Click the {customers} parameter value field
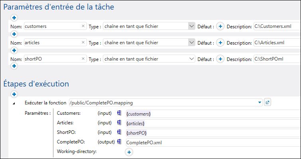Screen dimensions: 301x159 coord(213,114)
